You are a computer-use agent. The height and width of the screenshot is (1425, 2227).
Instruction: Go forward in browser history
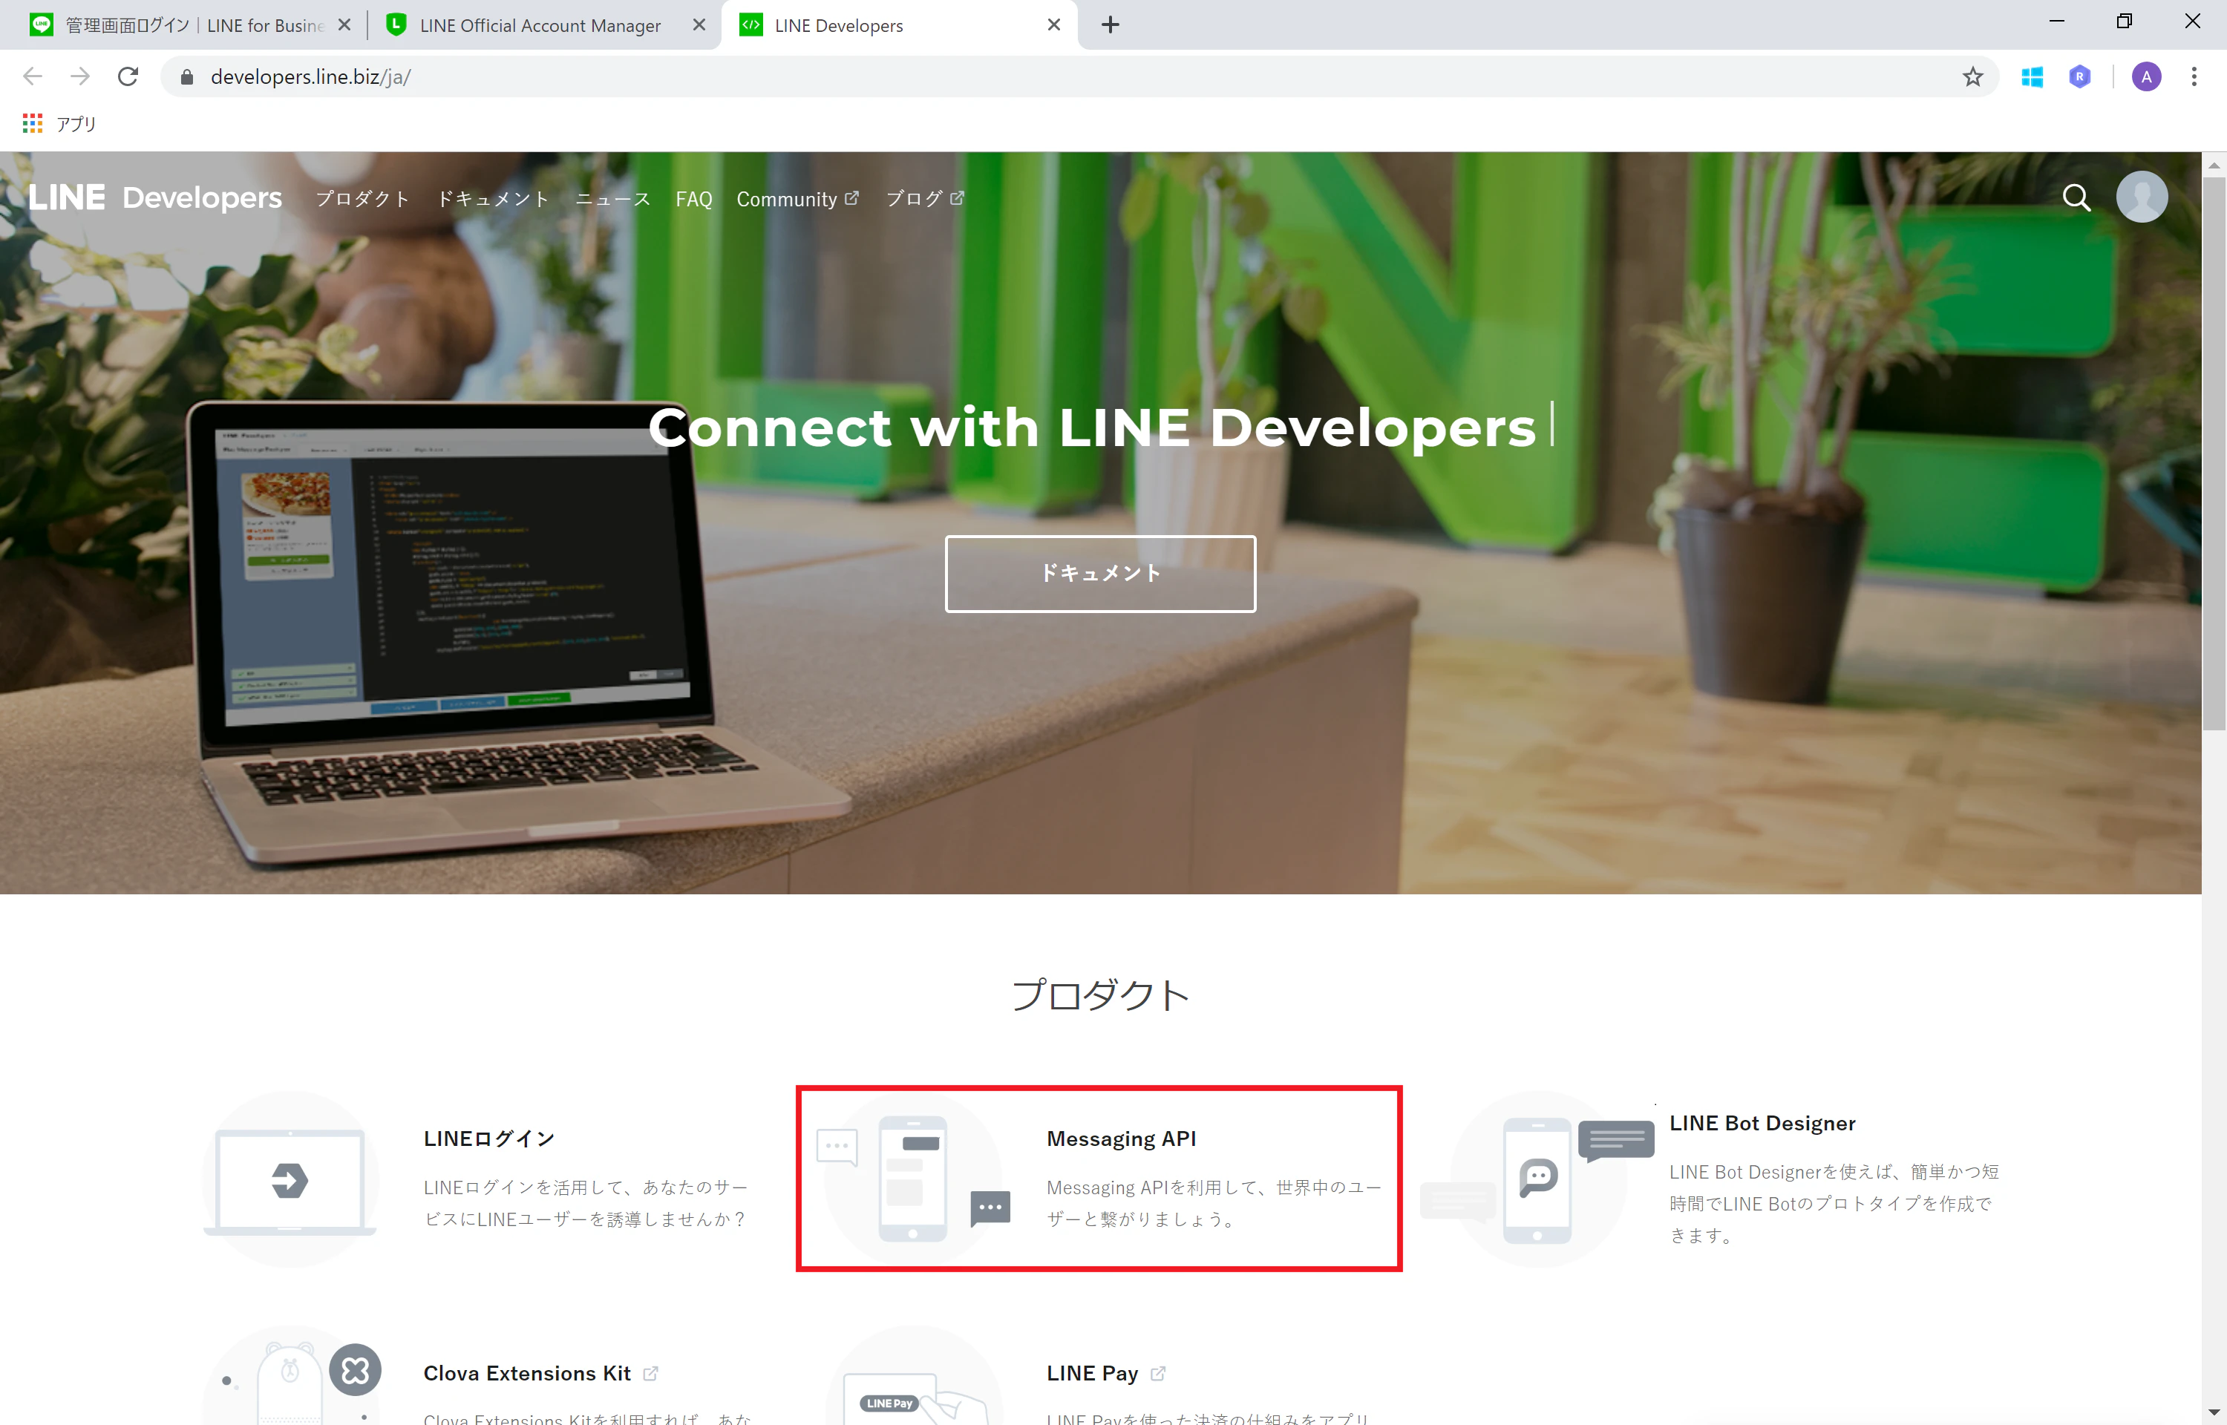click(80, 76)
